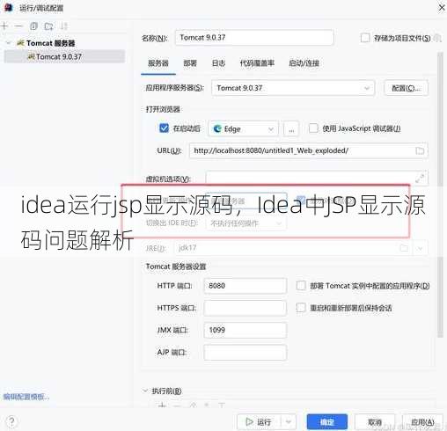Image resolution: width=447 pixels, height=431 pixels.
Task: Open the edit configuration templates link
Action: point(26,397)
